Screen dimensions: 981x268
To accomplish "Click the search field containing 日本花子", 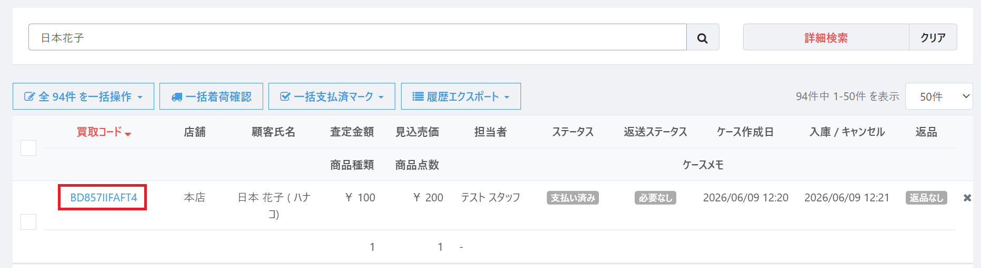I will tap(357, 38).
